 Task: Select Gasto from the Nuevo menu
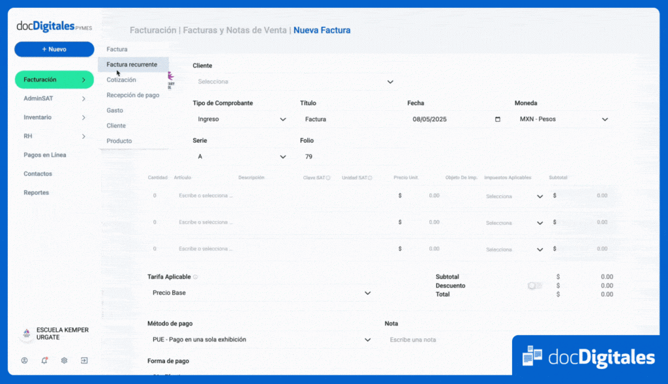point(133,110)
